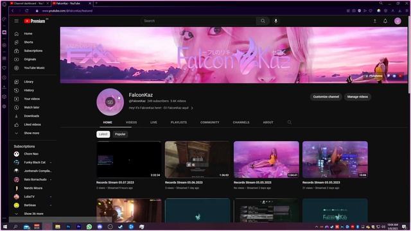
Task: Select the Popular filter chip
Action: pos(120,134)
